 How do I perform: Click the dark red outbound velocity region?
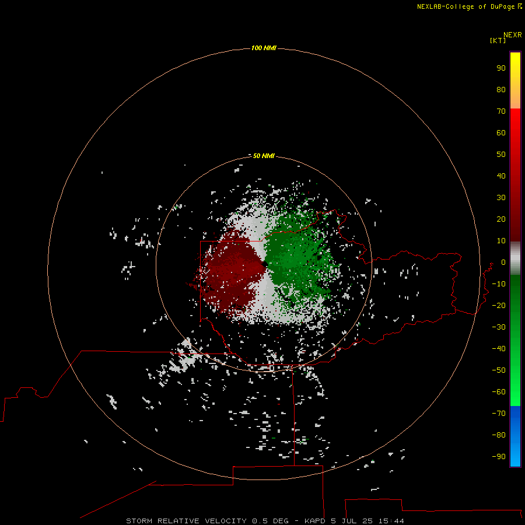231,271
